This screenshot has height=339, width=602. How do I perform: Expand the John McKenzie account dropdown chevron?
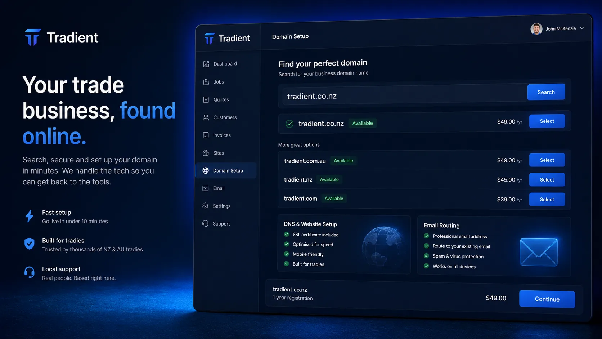click(582, 28)
